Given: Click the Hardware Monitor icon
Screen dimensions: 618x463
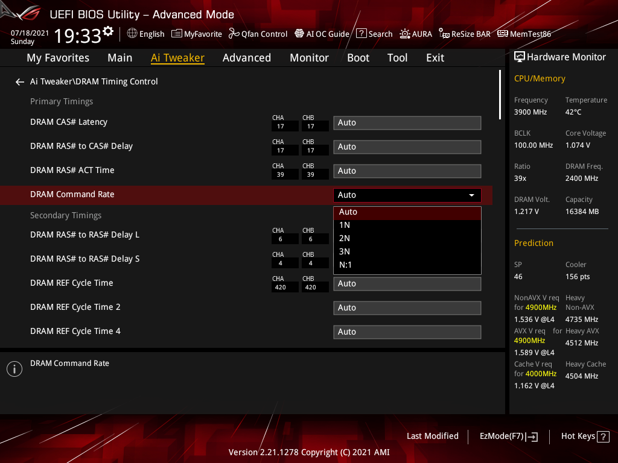Looking at the screenshot, I should [520, 57].
